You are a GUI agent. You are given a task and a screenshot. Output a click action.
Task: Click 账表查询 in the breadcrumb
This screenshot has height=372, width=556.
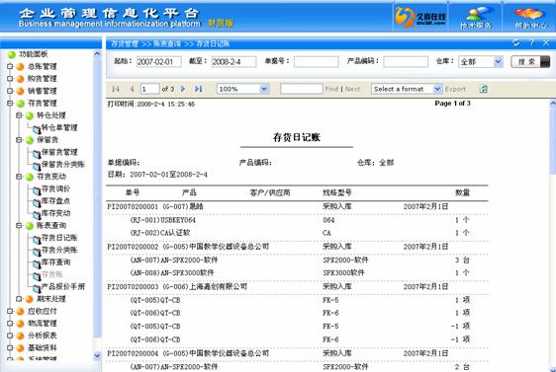[166, 43]
